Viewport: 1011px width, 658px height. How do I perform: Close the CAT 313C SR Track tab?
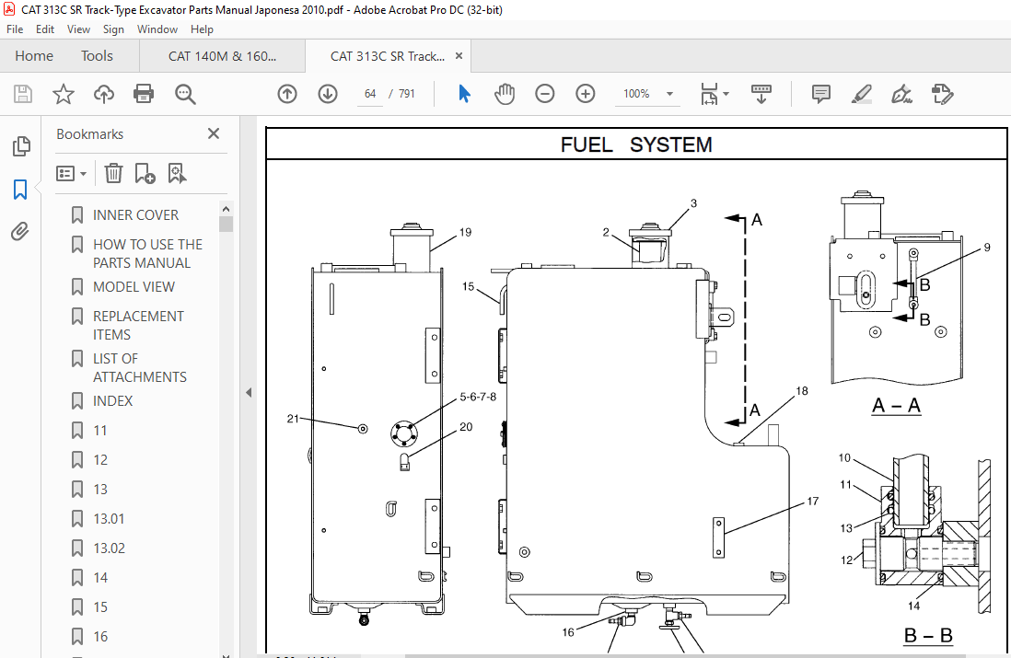(459, 56)
